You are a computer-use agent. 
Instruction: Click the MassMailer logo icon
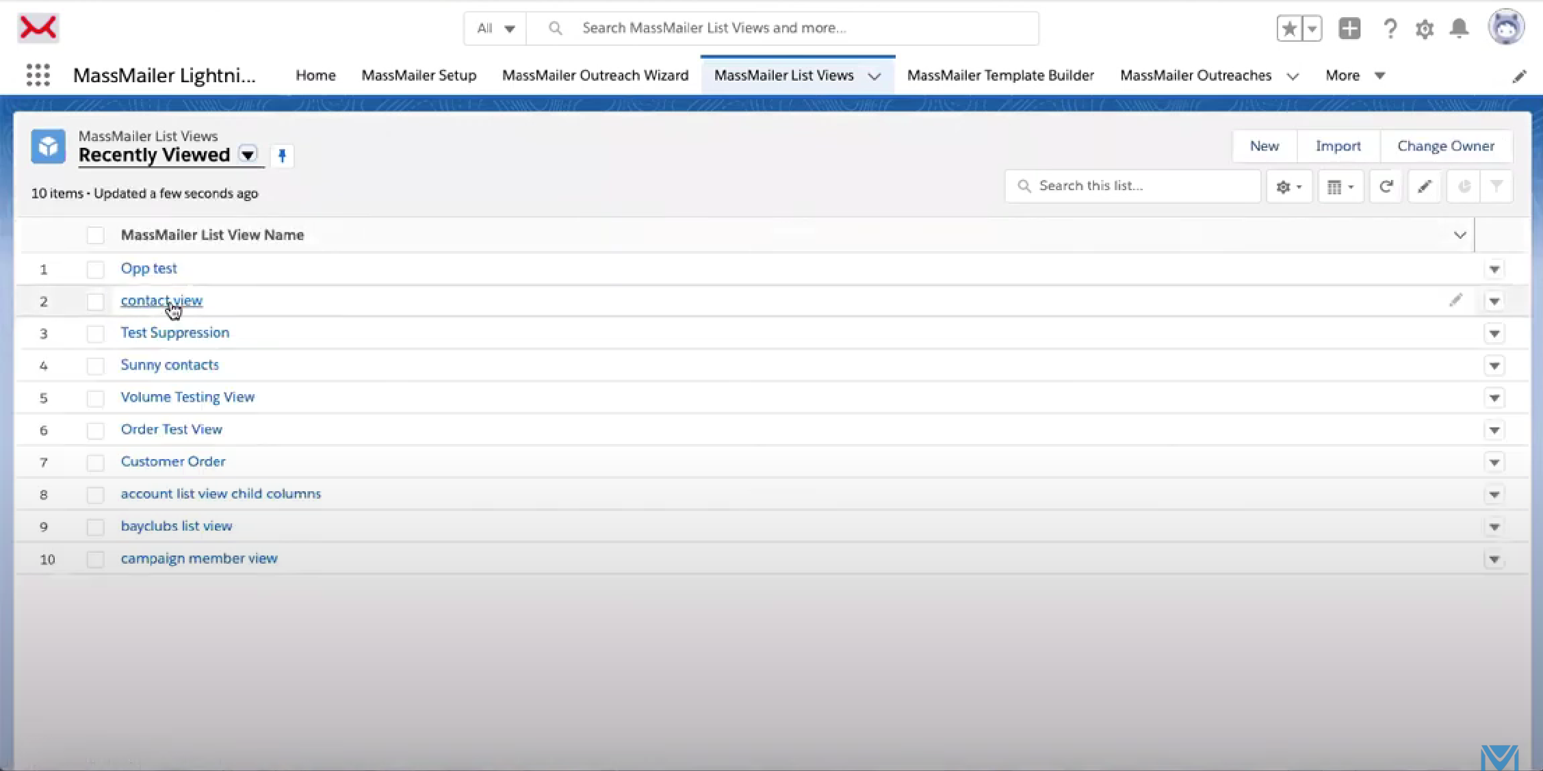(x=38, y=28)
